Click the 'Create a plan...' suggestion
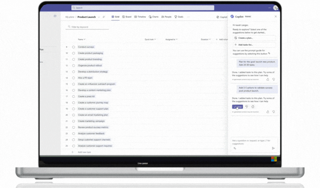 (254, 38)
